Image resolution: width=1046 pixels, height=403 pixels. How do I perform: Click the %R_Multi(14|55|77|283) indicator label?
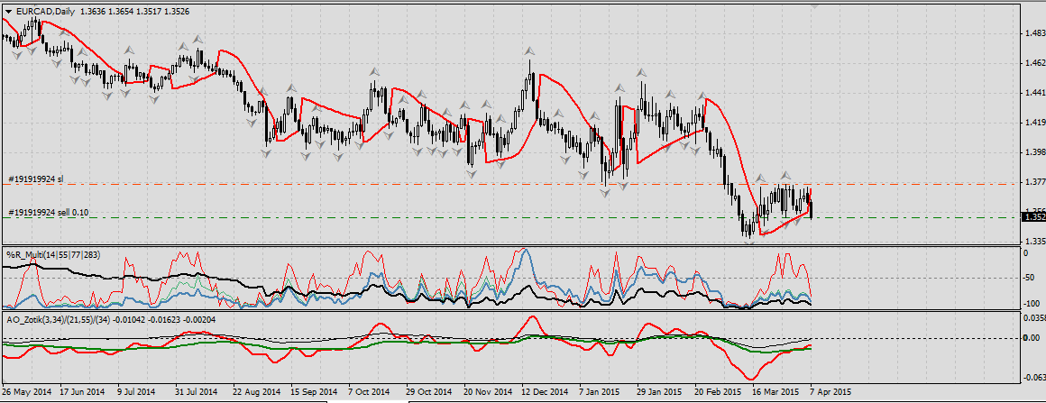[x=52, y=255]
